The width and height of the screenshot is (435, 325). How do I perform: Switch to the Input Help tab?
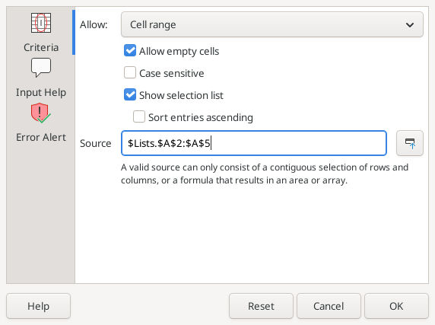(x=41, y=78)
